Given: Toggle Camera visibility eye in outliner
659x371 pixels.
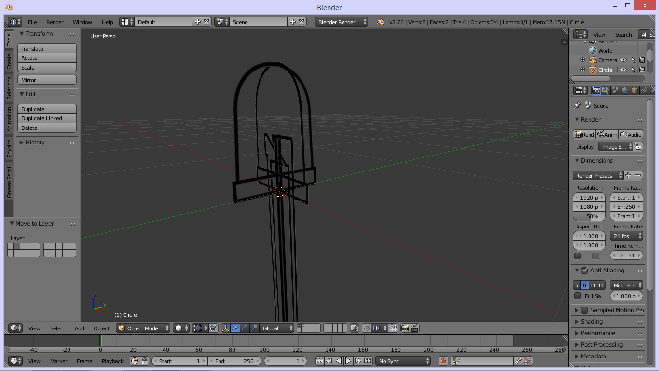Looking at the screenshot, I should 623,60.
